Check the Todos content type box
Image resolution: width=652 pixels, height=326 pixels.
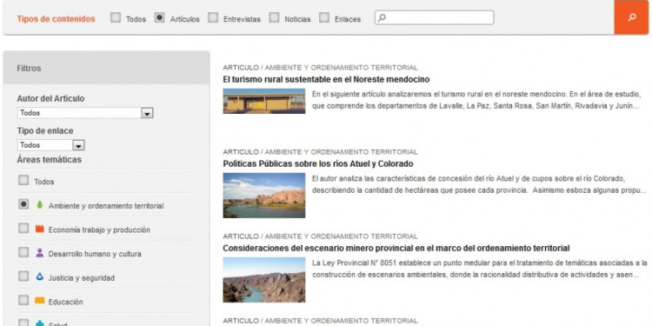click(116, 17)
